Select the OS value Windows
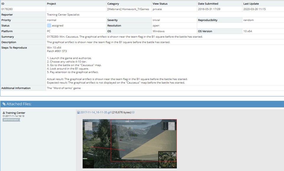This screenshot has height=171, width=284. click(x=159, y=31)
